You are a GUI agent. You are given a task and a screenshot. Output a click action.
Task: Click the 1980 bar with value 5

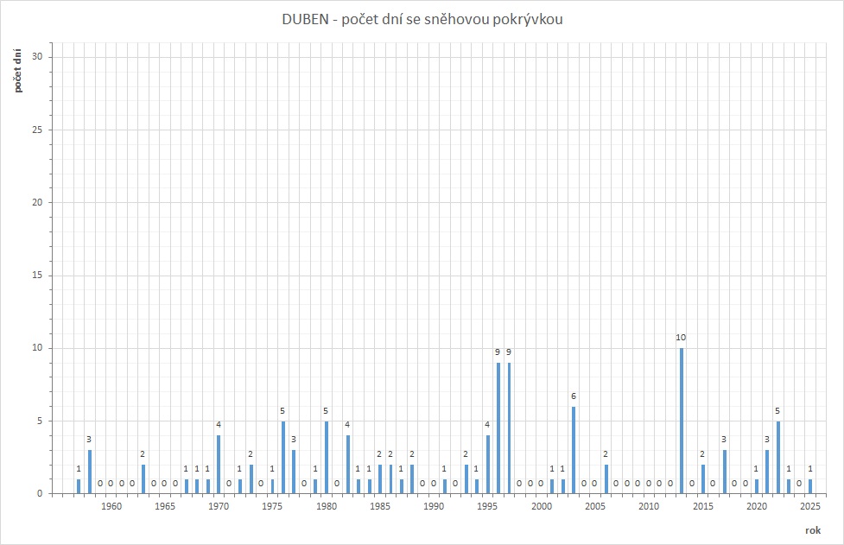point(327,457)
